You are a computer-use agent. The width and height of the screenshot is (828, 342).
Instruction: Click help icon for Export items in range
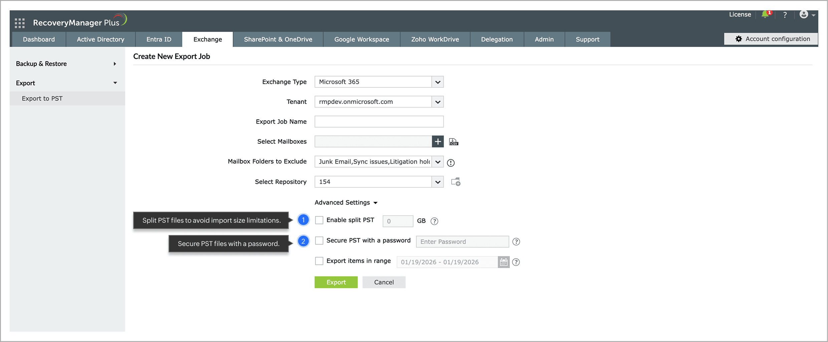tap(516, 262)
